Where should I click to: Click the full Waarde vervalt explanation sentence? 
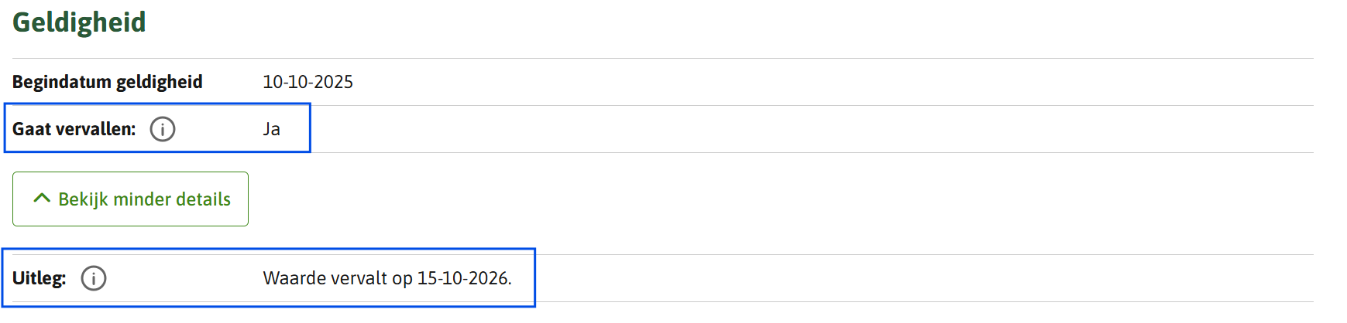[387, 278]
